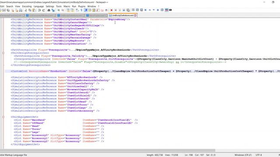
Task: Close the UnitBodyDefinitions.xml tab
Action: pyautogui.click(x=135, y=16)
